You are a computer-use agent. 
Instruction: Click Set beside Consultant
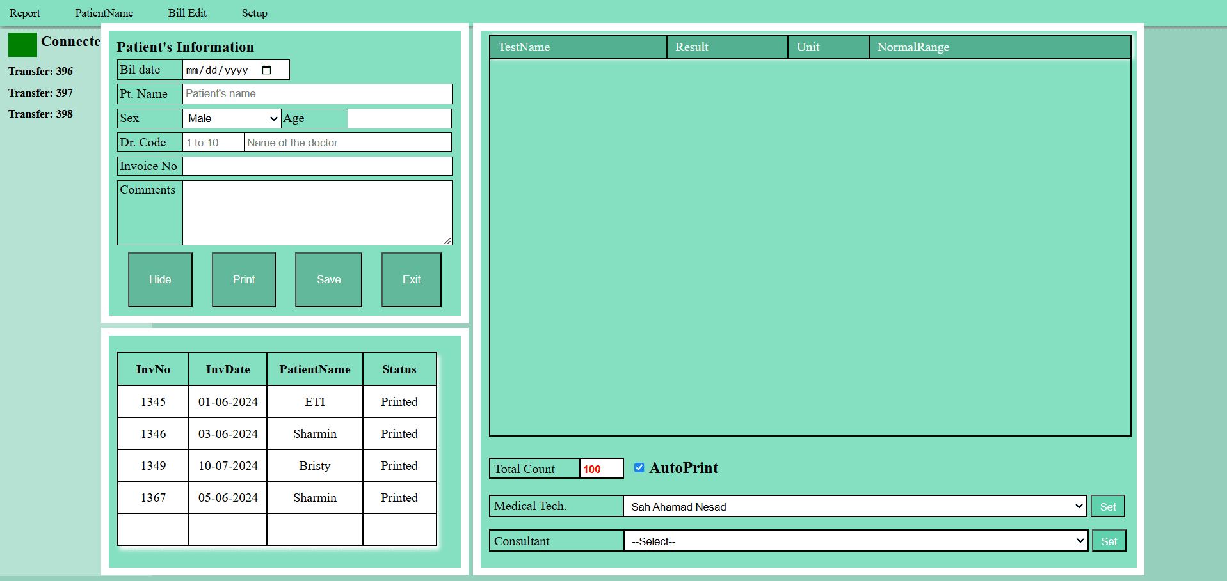1109,541
